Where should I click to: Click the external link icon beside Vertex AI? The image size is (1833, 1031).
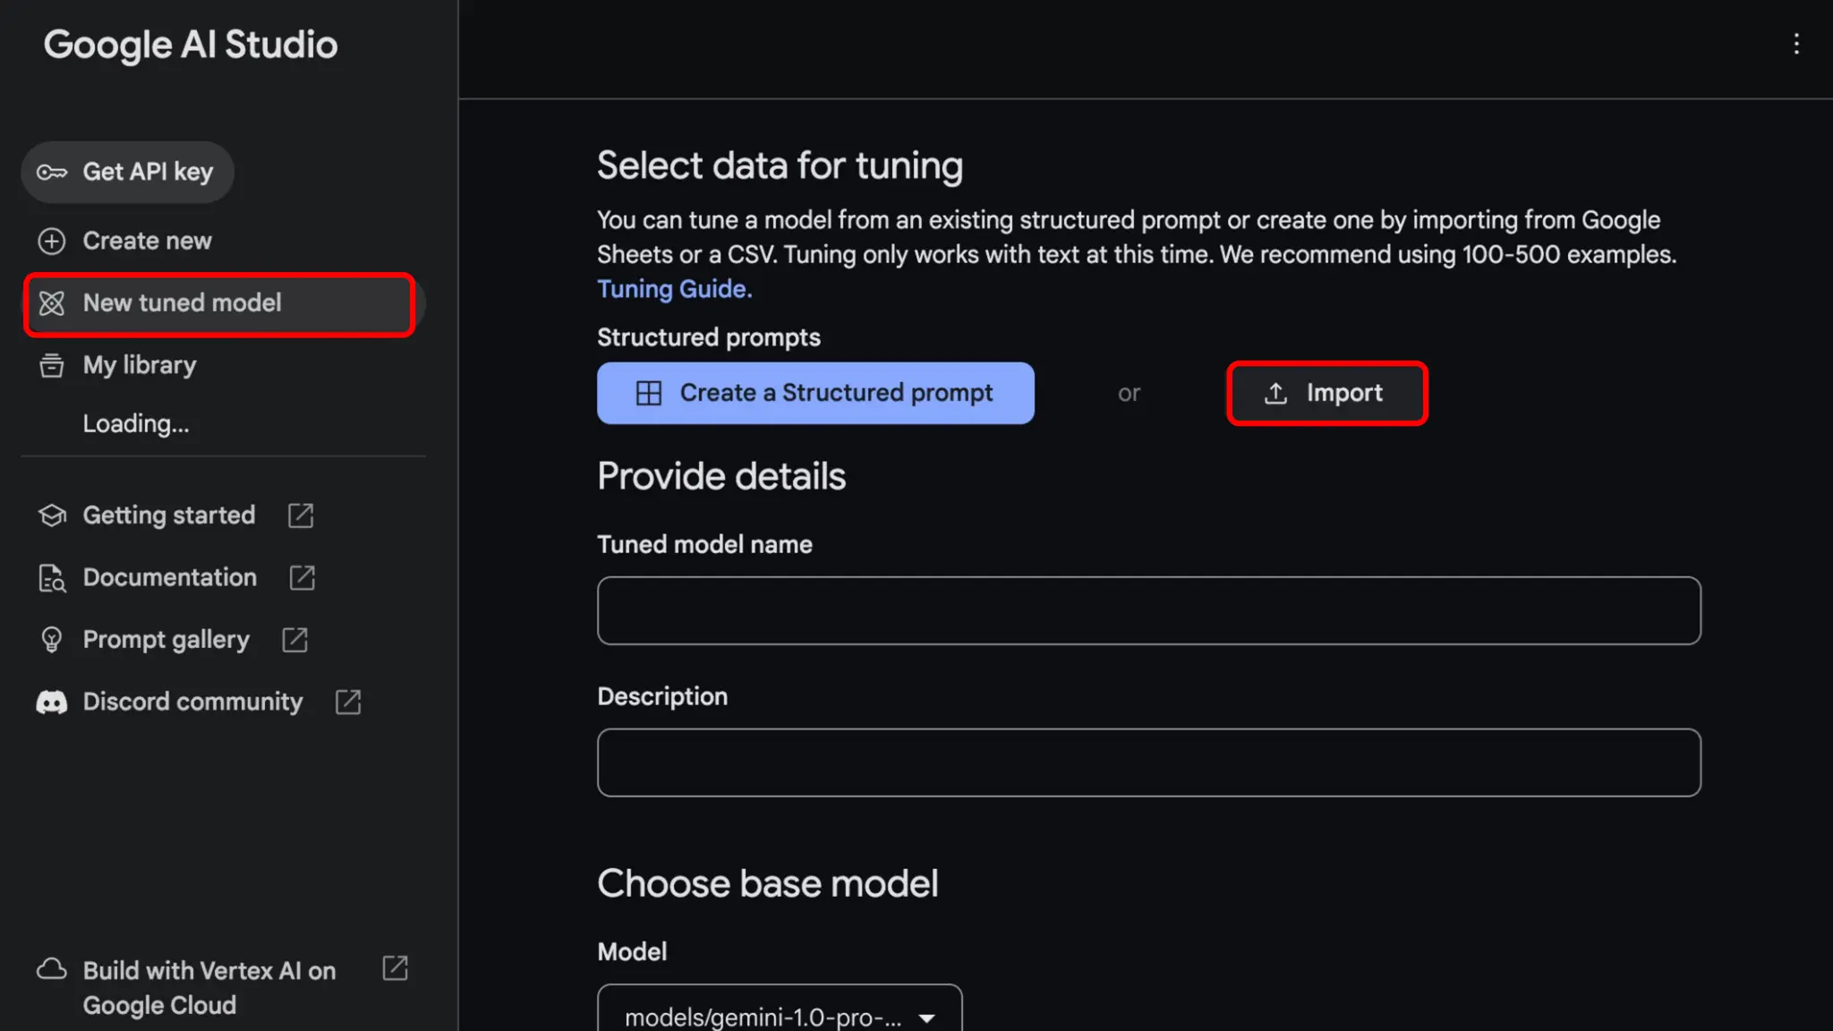click(x=395, y=968)
